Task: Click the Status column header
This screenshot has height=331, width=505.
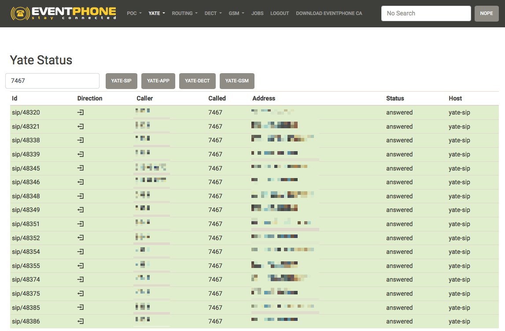Action: coord(395,98)
